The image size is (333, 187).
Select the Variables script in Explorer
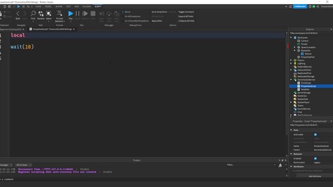tap(305, 89)
